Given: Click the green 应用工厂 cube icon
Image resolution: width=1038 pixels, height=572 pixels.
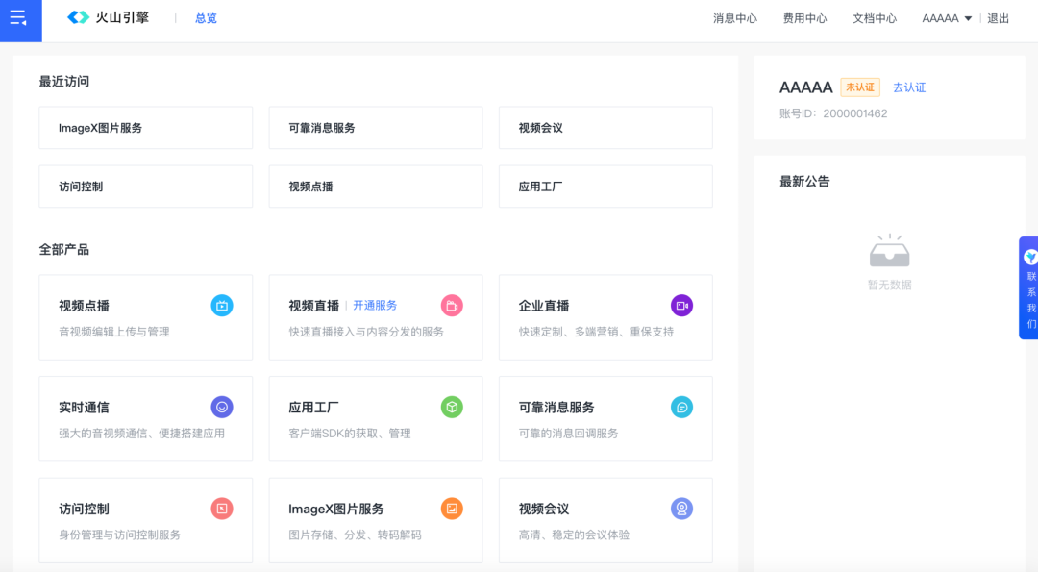Looking at the screenshot, I should 452,407.
